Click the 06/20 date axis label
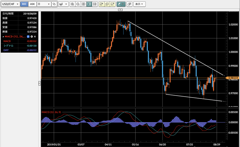The height and width of the screenshot is (147, 240). pyautogui.click(x=162, y=144)
